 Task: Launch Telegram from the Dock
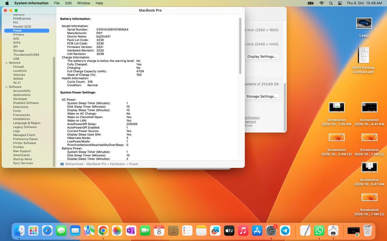pos(285,231)
